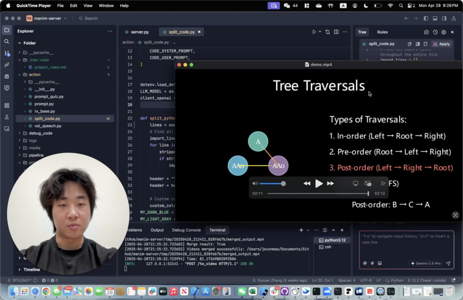Copy the split_code.py code snippet
The height and width of the screenshot is (300, 463).
click(409, 44)
